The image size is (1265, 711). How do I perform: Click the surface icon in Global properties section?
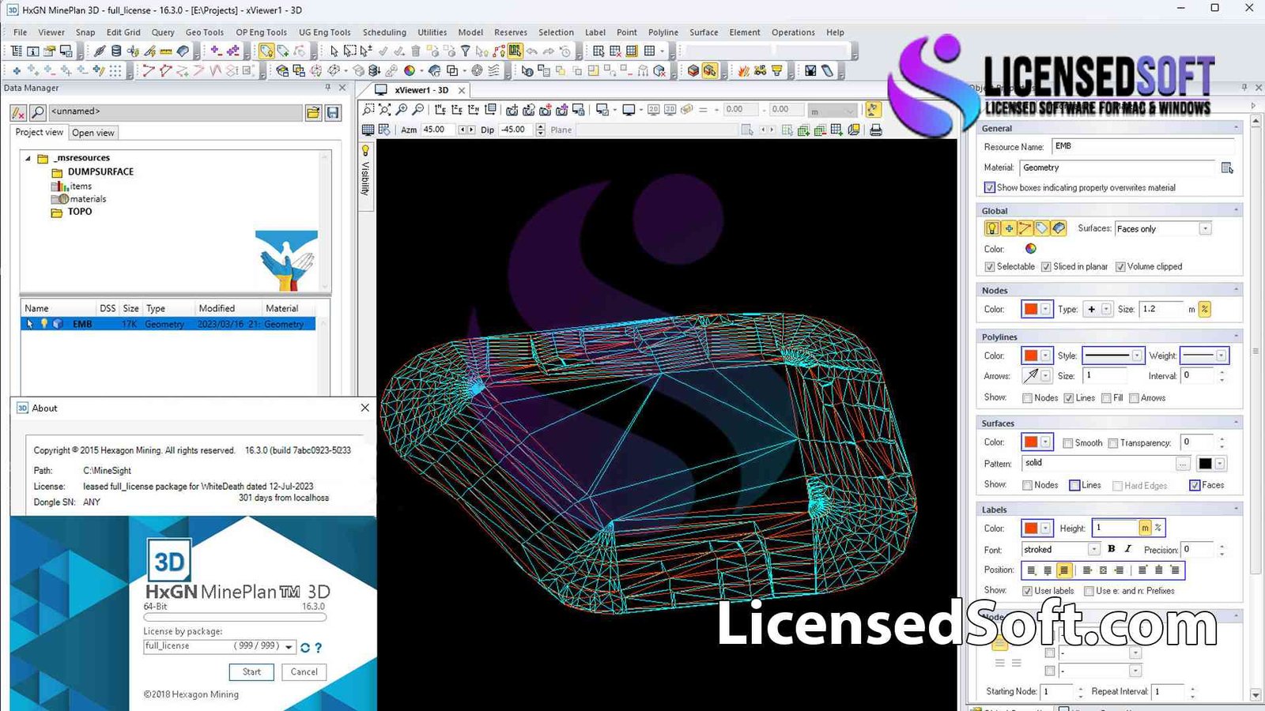pyautogui.click(x=1059, y=228)
